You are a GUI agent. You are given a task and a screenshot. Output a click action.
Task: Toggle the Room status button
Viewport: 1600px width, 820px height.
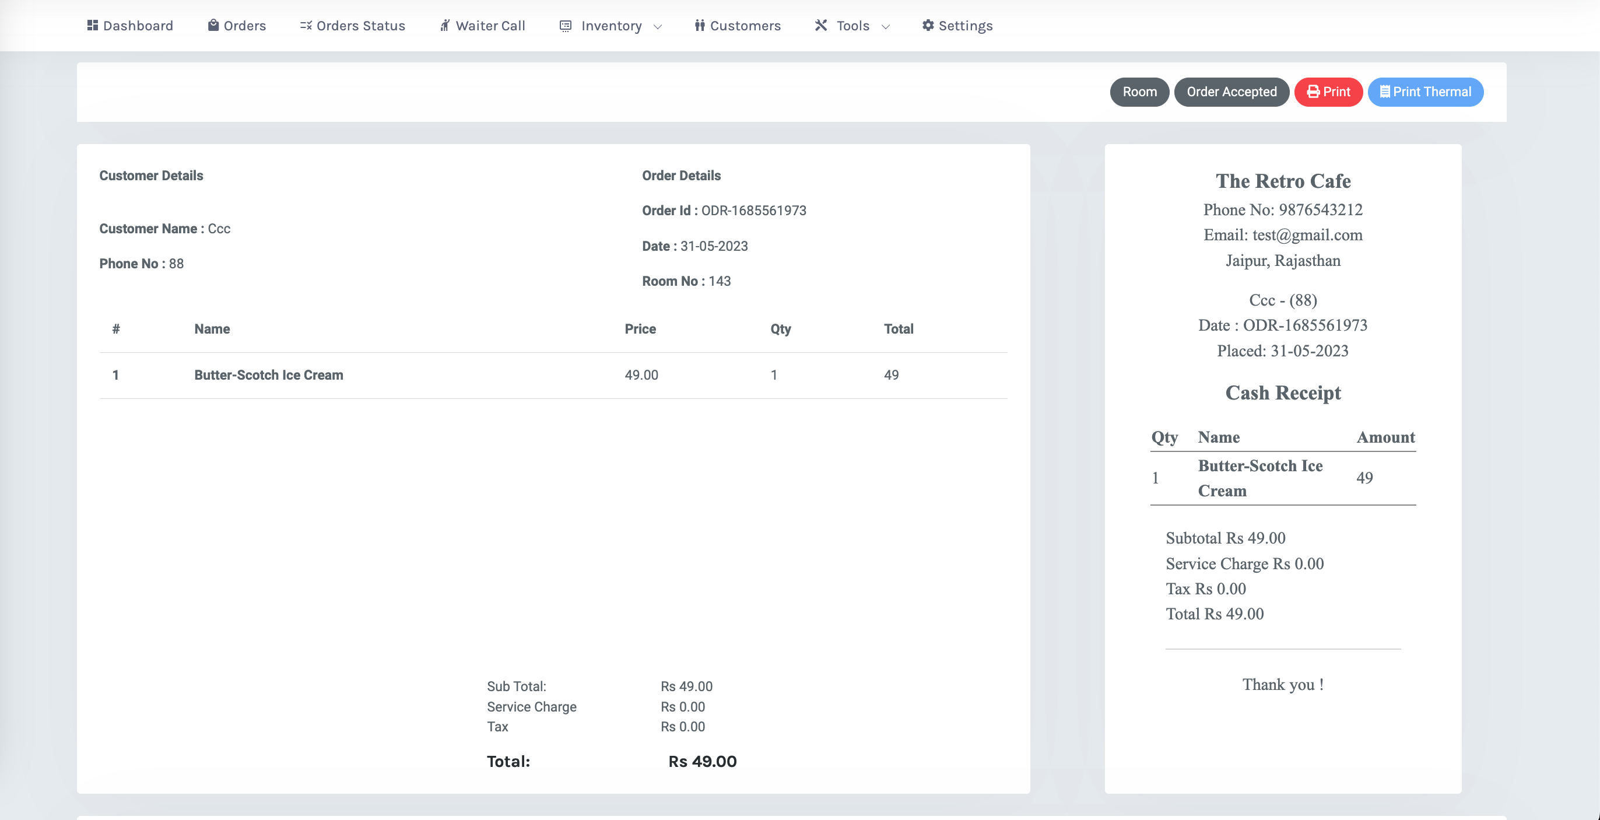tap(1139, 92)
